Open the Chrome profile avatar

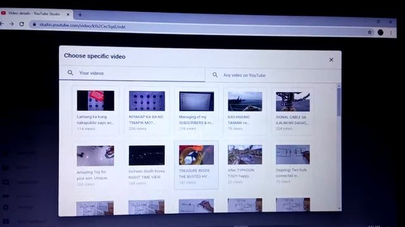pos(380,32)
